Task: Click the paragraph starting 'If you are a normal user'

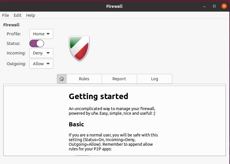Action: 113,142
